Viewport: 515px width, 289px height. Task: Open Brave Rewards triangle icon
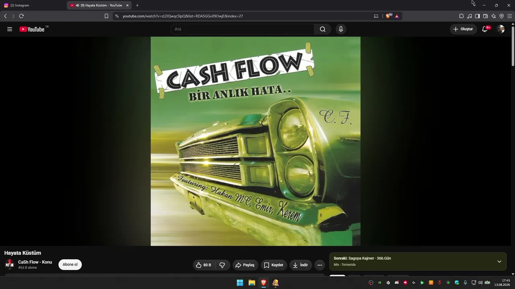[397, 16]
